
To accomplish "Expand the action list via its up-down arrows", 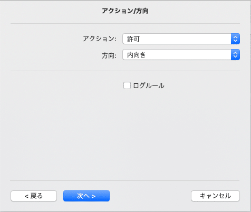I will pyautogui.click(x=235, y=38).
